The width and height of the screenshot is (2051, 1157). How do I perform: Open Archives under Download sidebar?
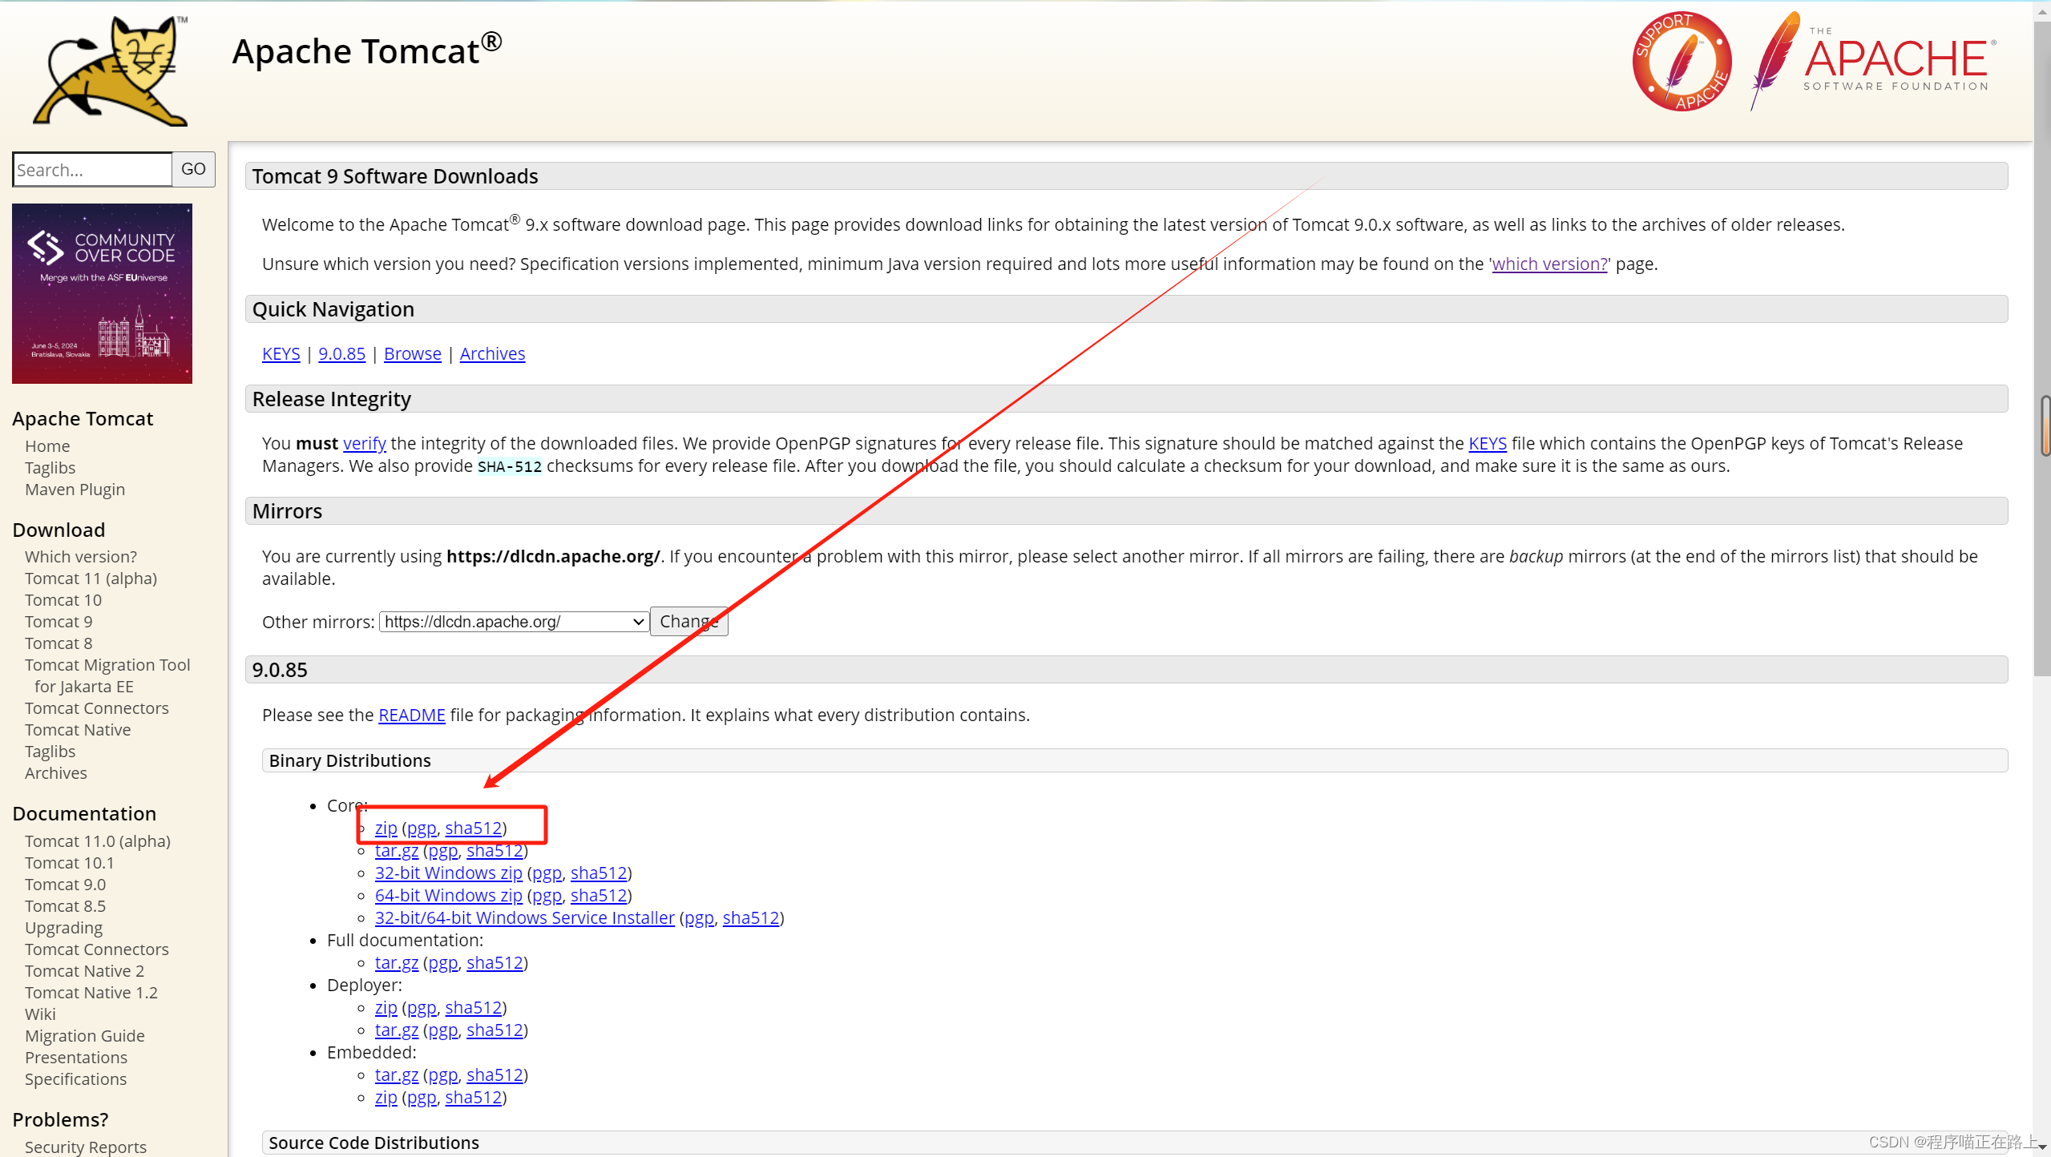click(55, 773)
